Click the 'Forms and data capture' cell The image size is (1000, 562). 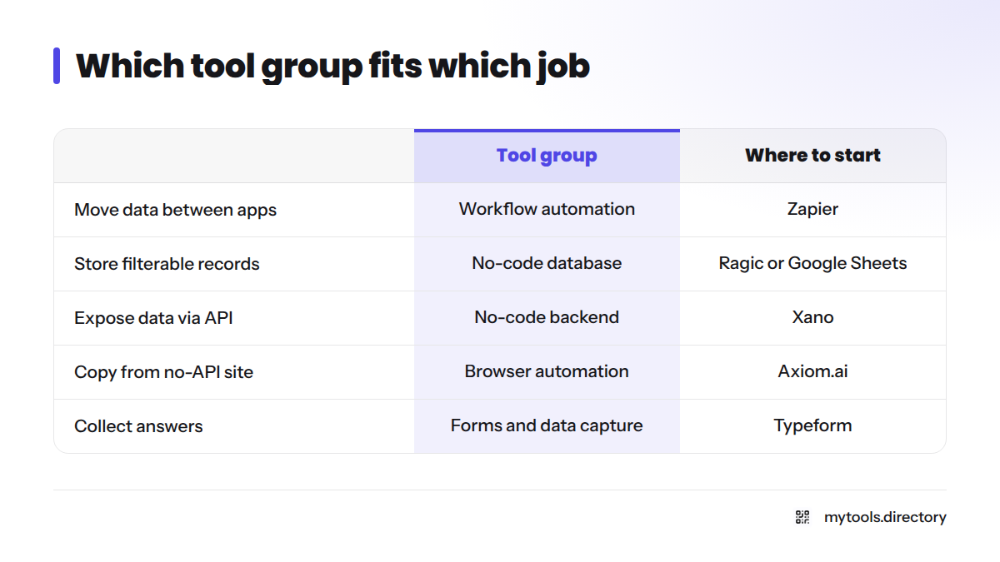[547, 425]
